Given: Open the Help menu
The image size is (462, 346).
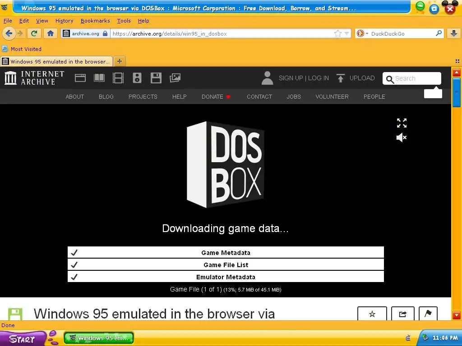Looking at the screenshot, I should [143, 21].
